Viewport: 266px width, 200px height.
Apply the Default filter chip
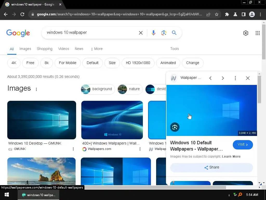[x=93, y=63]
